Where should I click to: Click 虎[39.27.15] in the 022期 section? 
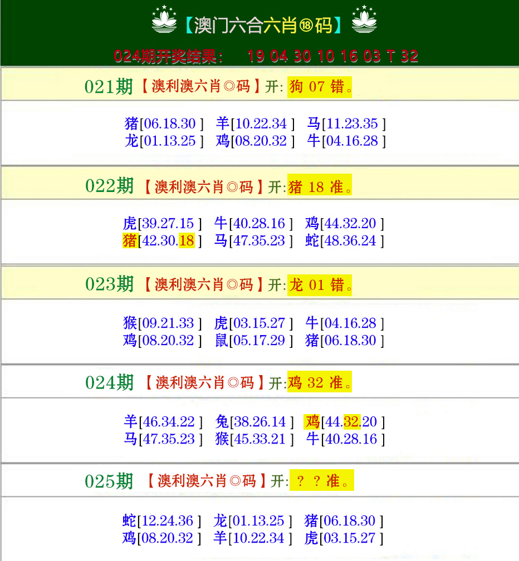point(162,224)
